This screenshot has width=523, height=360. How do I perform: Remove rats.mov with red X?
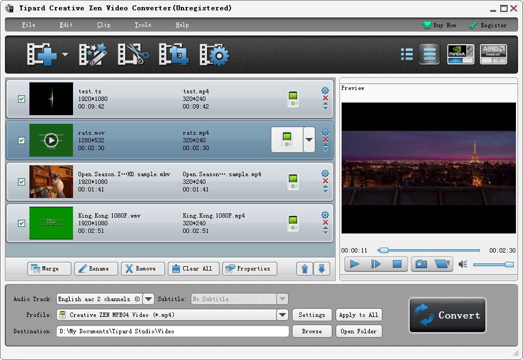click(x=325, y=140)
